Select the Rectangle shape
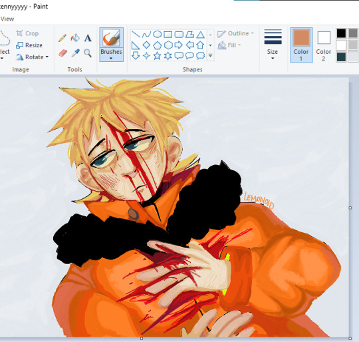The width and height of the screenshot is (359, 342). [168, 35]
